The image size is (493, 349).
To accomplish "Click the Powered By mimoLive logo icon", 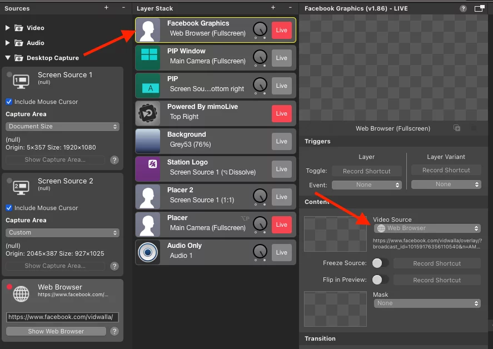I will pos(148,113).
